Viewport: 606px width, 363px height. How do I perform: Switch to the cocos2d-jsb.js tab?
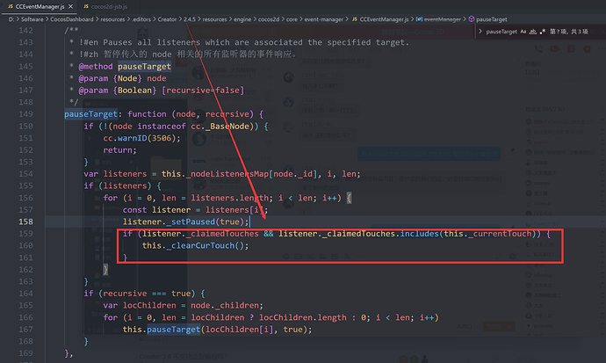[109, 6]
